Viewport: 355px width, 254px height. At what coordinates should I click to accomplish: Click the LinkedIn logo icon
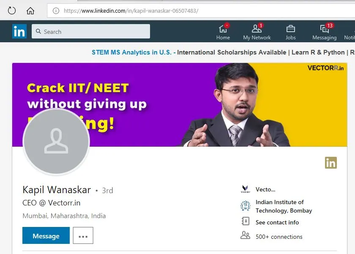coord(19,31)
